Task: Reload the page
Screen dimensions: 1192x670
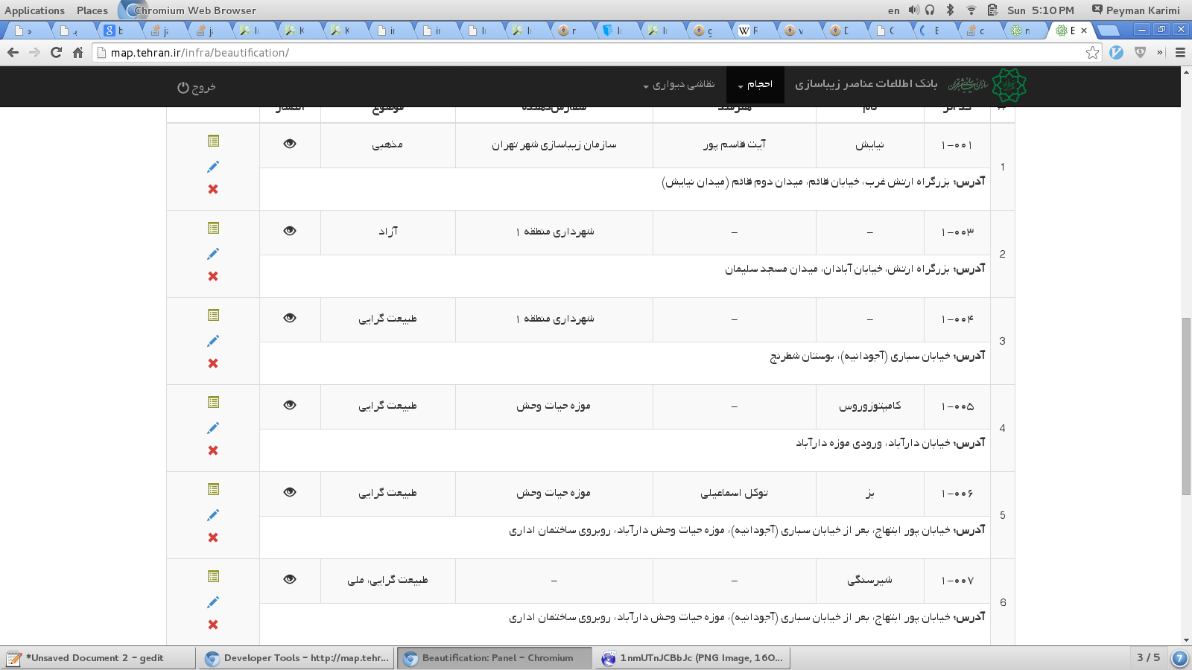Action: click(x=56, y=52)
